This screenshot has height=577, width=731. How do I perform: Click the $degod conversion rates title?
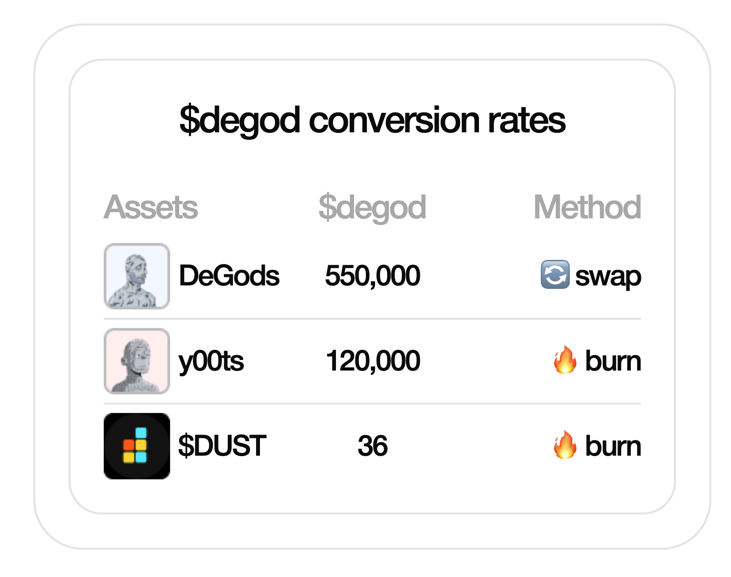[x=373, y=120]
